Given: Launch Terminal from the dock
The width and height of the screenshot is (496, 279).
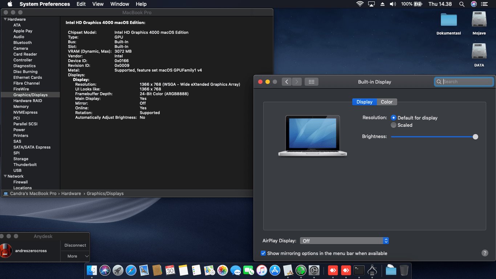Looking at the screenshot, I should pos(359,270).
